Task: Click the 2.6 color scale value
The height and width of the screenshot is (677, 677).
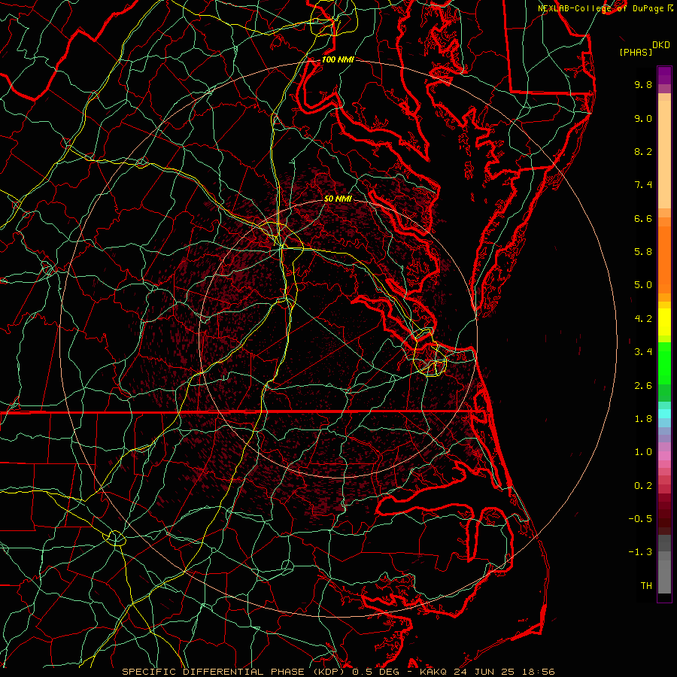Action: click(x=643, y=386)
